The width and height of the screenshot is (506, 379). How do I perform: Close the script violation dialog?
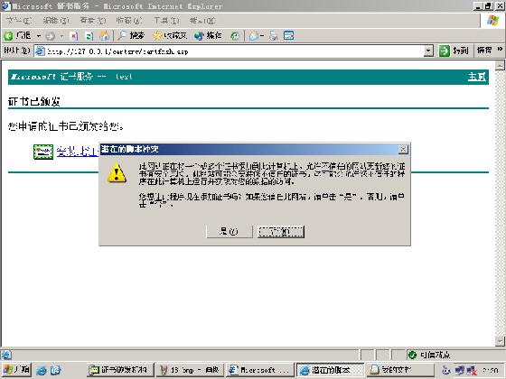coord(403,150)
